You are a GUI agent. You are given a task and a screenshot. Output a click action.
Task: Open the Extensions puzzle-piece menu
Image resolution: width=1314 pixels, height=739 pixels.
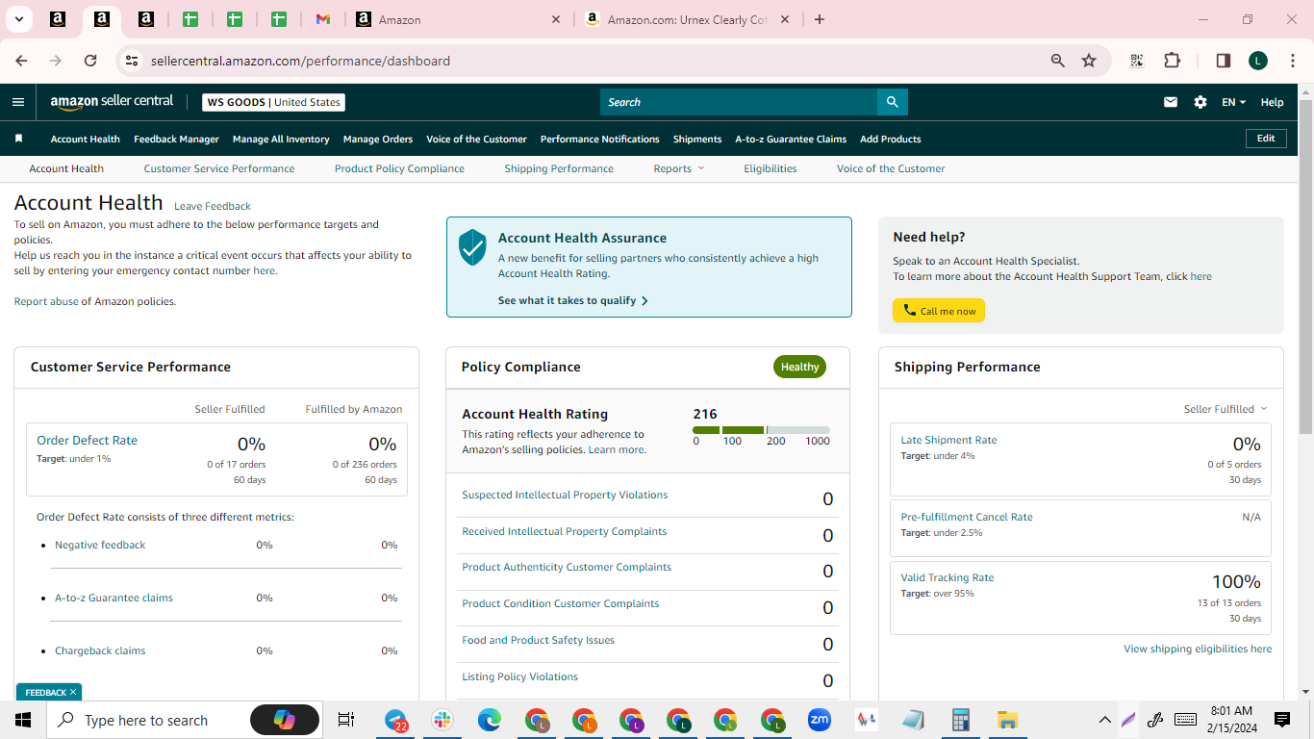click(x=1172, y=61)
